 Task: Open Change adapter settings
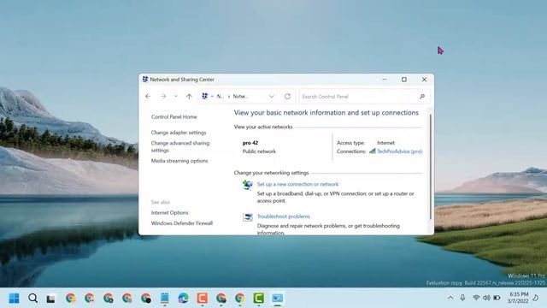click(179, 133)
